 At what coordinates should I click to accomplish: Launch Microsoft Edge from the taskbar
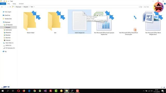click(x=29, y=91)
